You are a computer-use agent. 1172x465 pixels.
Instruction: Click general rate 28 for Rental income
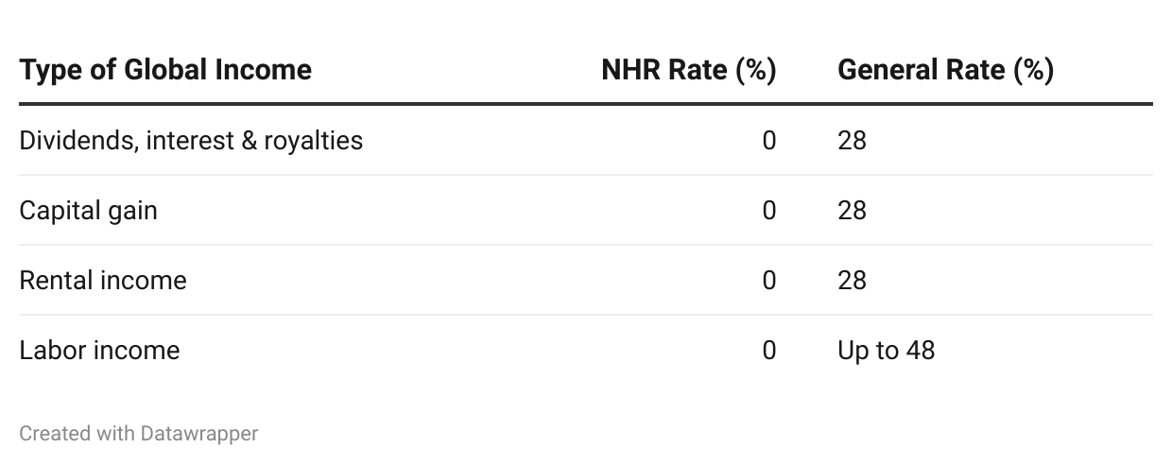coord(852,281)
